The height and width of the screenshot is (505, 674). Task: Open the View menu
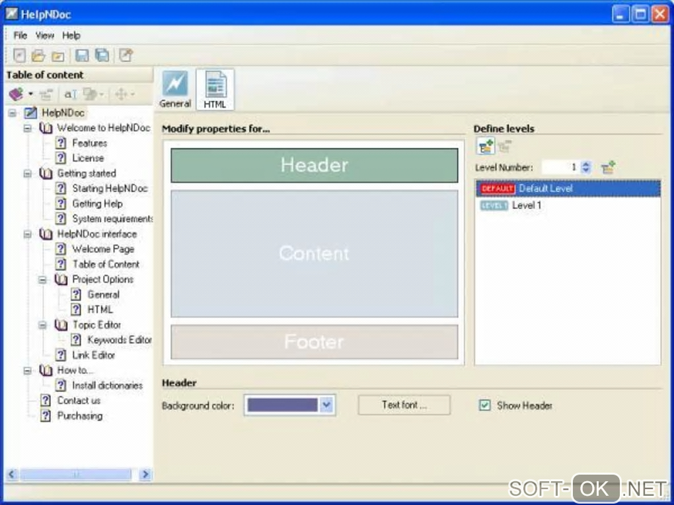[x=45, y=36]
